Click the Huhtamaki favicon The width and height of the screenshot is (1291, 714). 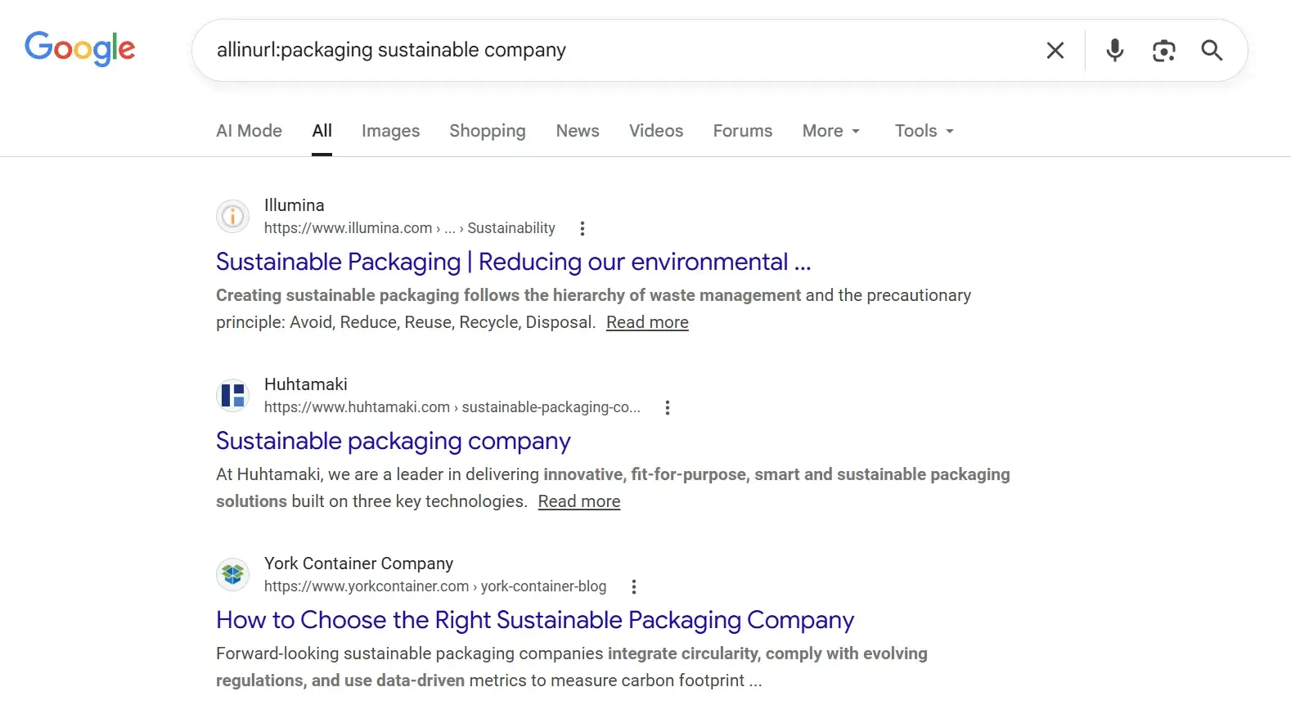point(232,396)
